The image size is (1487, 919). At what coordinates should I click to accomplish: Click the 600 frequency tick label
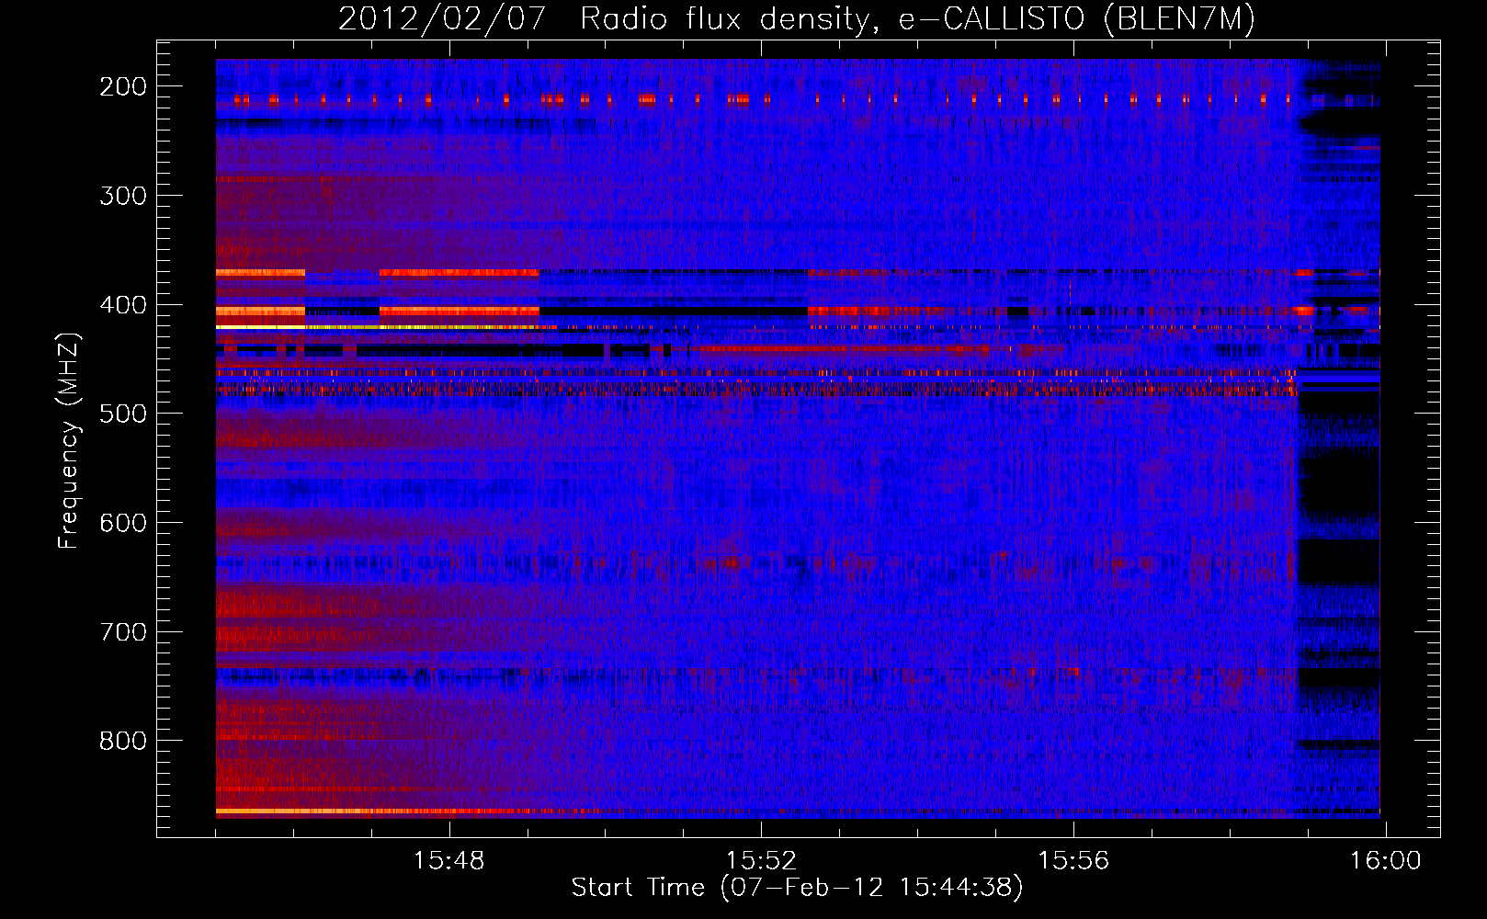click(122, 523)
